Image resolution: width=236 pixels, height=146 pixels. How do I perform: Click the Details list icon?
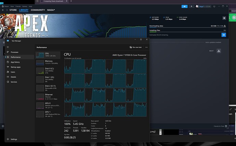tap(8, 77)
